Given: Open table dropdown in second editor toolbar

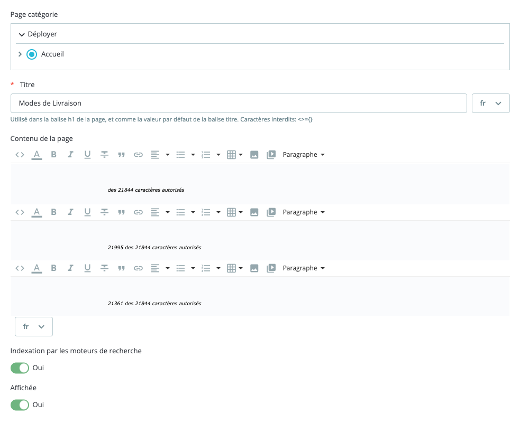Looking at the screenshot, I should (x=235, y=212).
